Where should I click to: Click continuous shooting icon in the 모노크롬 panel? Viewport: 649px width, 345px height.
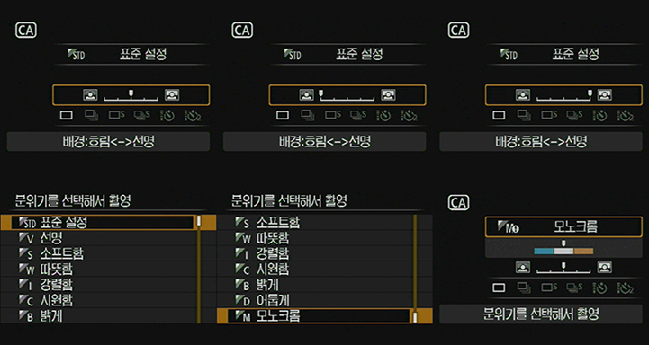coord(524,287)
